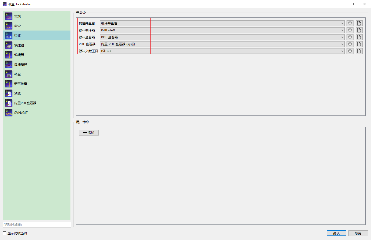The width and height of the screenshot is (371, 240).
Task: Open the 默认文献工具 BibTeX dropdown
Action: [x=222, y=51]
